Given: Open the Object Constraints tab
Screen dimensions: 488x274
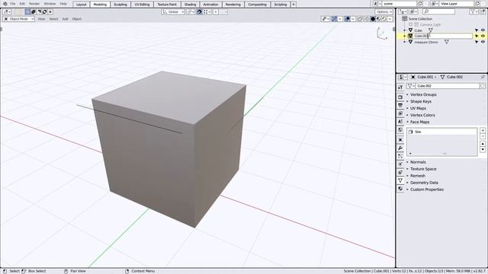Looking at the screenshot, I should pos(400,172).
